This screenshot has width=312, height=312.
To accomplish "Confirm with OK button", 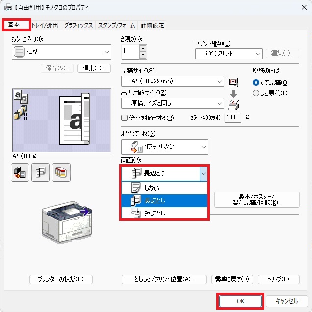I will (240, 301).
